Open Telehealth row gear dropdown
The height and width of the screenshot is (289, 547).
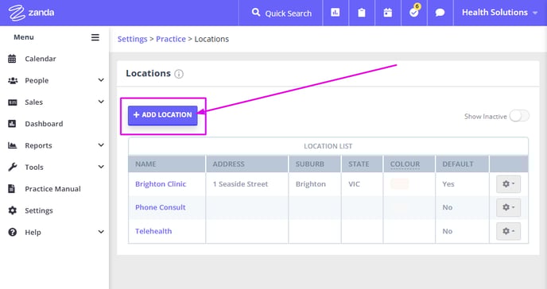[x=508, y=231]
